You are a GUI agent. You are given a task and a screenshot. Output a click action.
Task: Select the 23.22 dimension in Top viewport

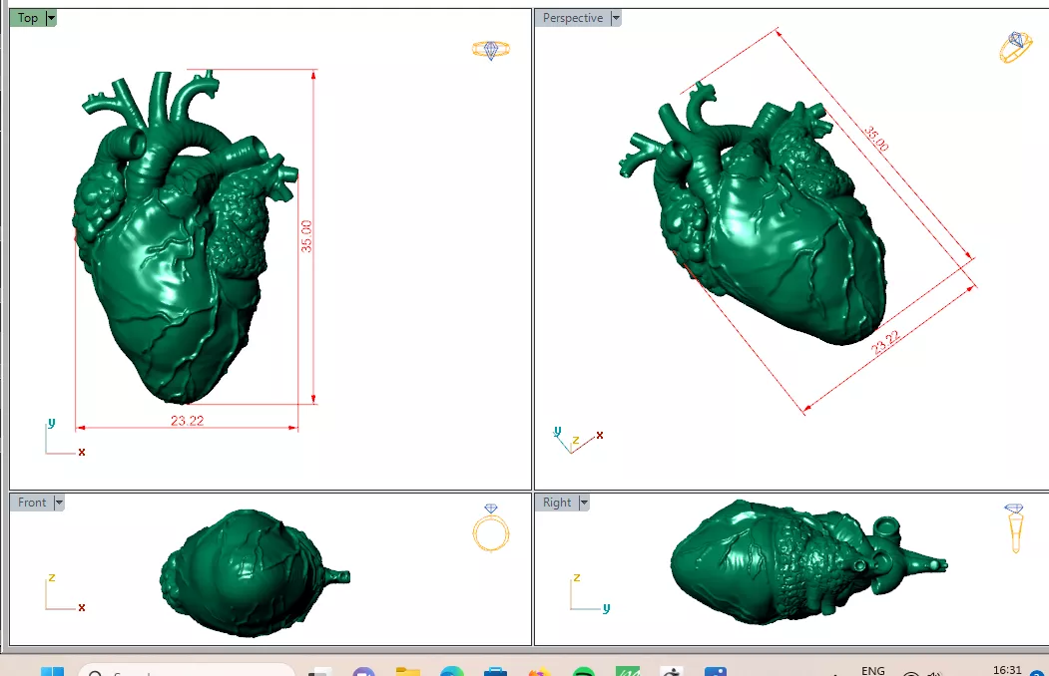[x=187, y=420]
